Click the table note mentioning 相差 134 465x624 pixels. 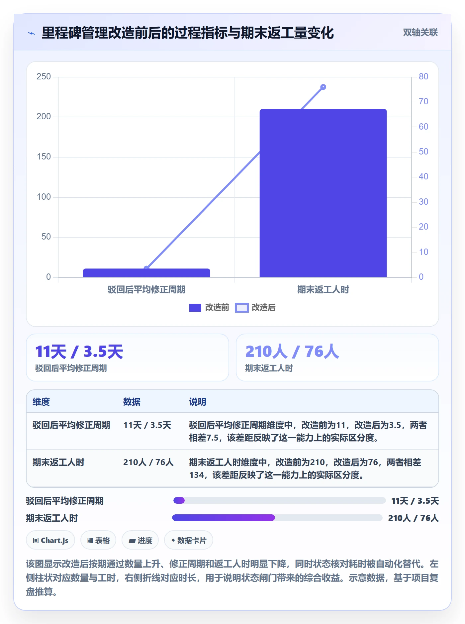[x=305, y=468]
